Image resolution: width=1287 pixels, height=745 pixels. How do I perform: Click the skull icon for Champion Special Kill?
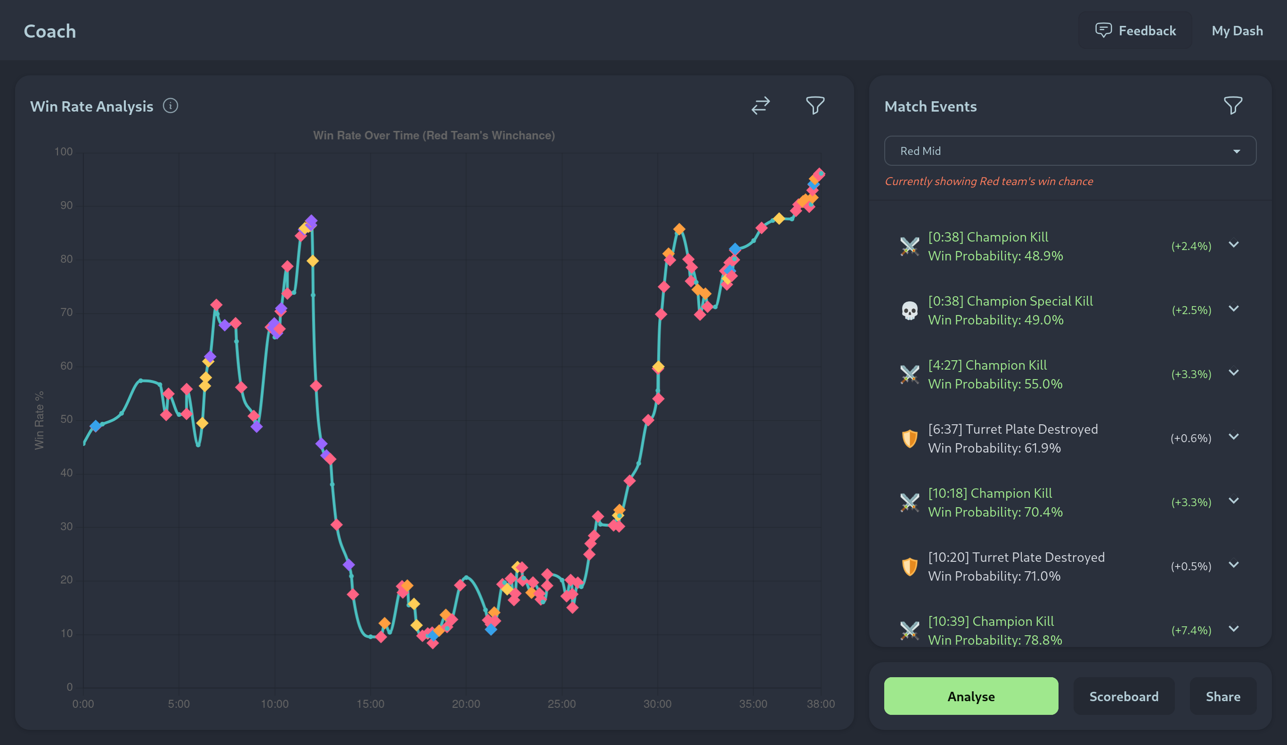[x=909, y=310]
